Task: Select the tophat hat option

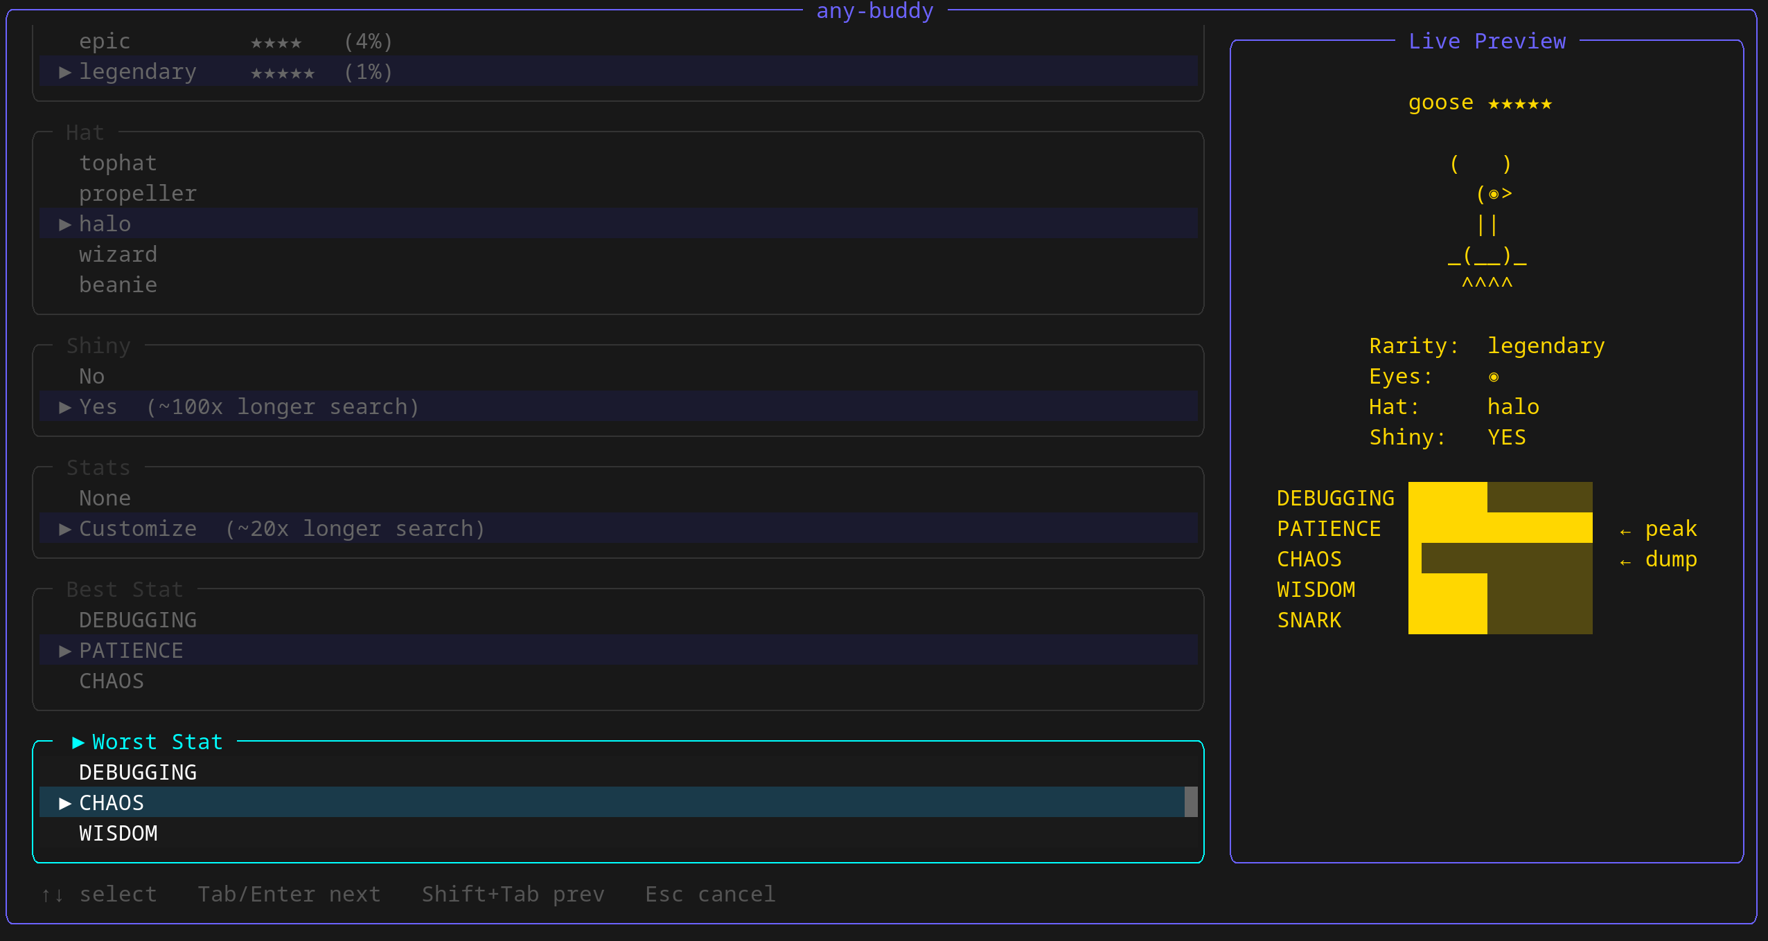Action: 118,162
